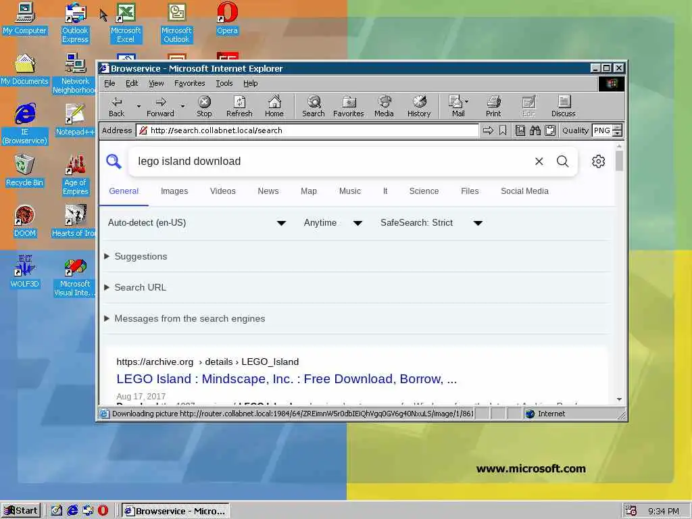The height and width of the screenshot is (519, 692).
Task: Click the search query input field
Action: click(x=331, y=161)
